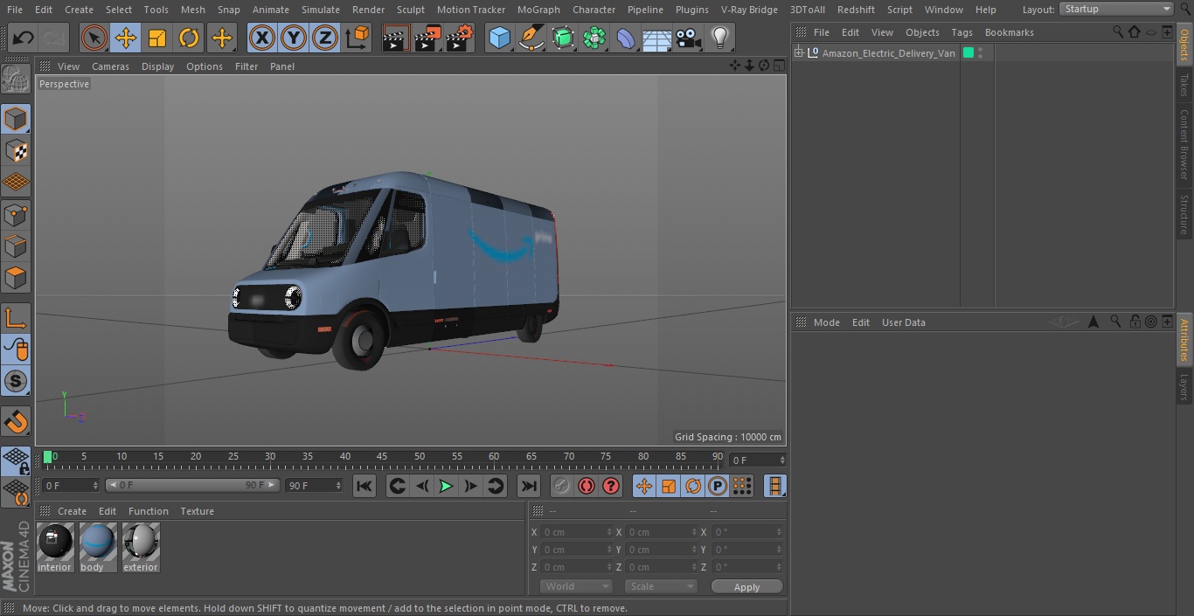1194x616 pixels.
Task: Click the Apply coordinates button
Action: pyautogui.click(x=746, y=586)
